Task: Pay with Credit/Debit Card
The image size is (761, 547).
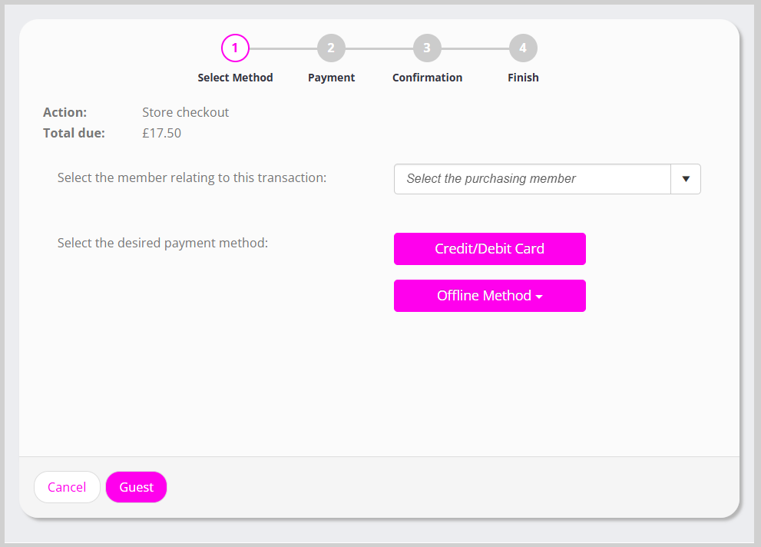Action: 489,249
